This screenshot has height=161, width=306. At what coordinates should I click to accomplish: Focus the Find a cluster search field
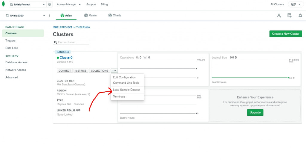point(71,42)
